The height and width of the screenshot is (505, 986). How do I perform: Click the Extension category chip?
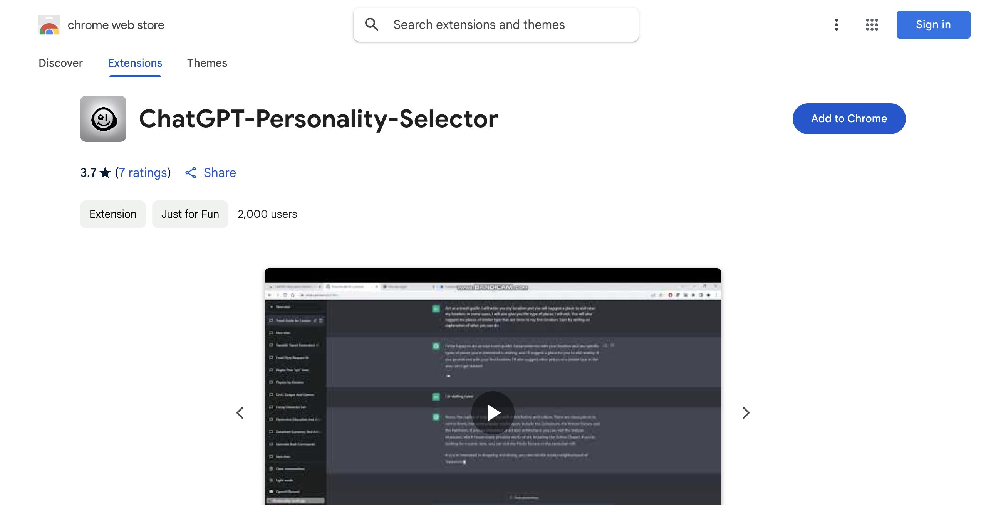(113, 214)
